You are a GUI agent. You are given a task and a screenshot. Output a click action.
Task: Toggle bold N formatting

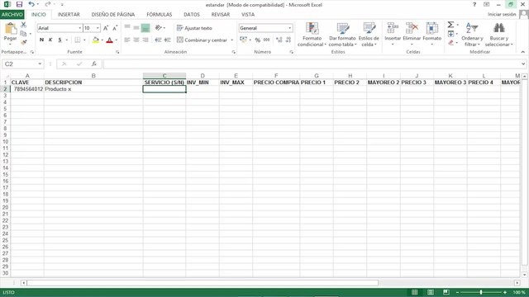(41, 40)
